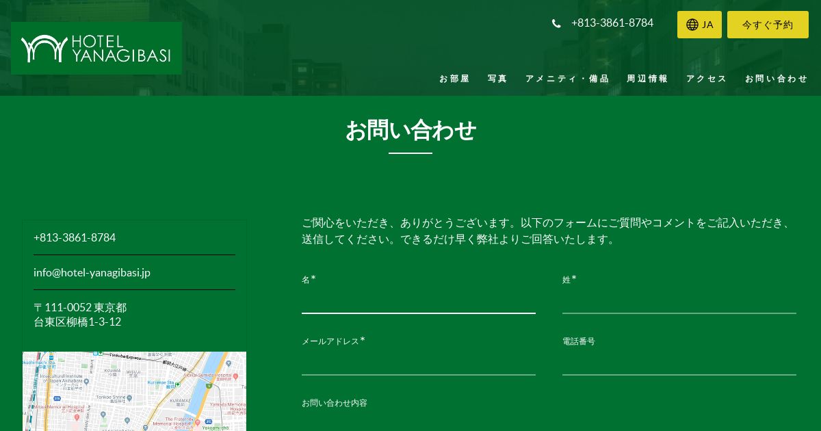821x431 pixels.
Task: Focus the メールアドレス email field
Action: (x=419, y=363)
